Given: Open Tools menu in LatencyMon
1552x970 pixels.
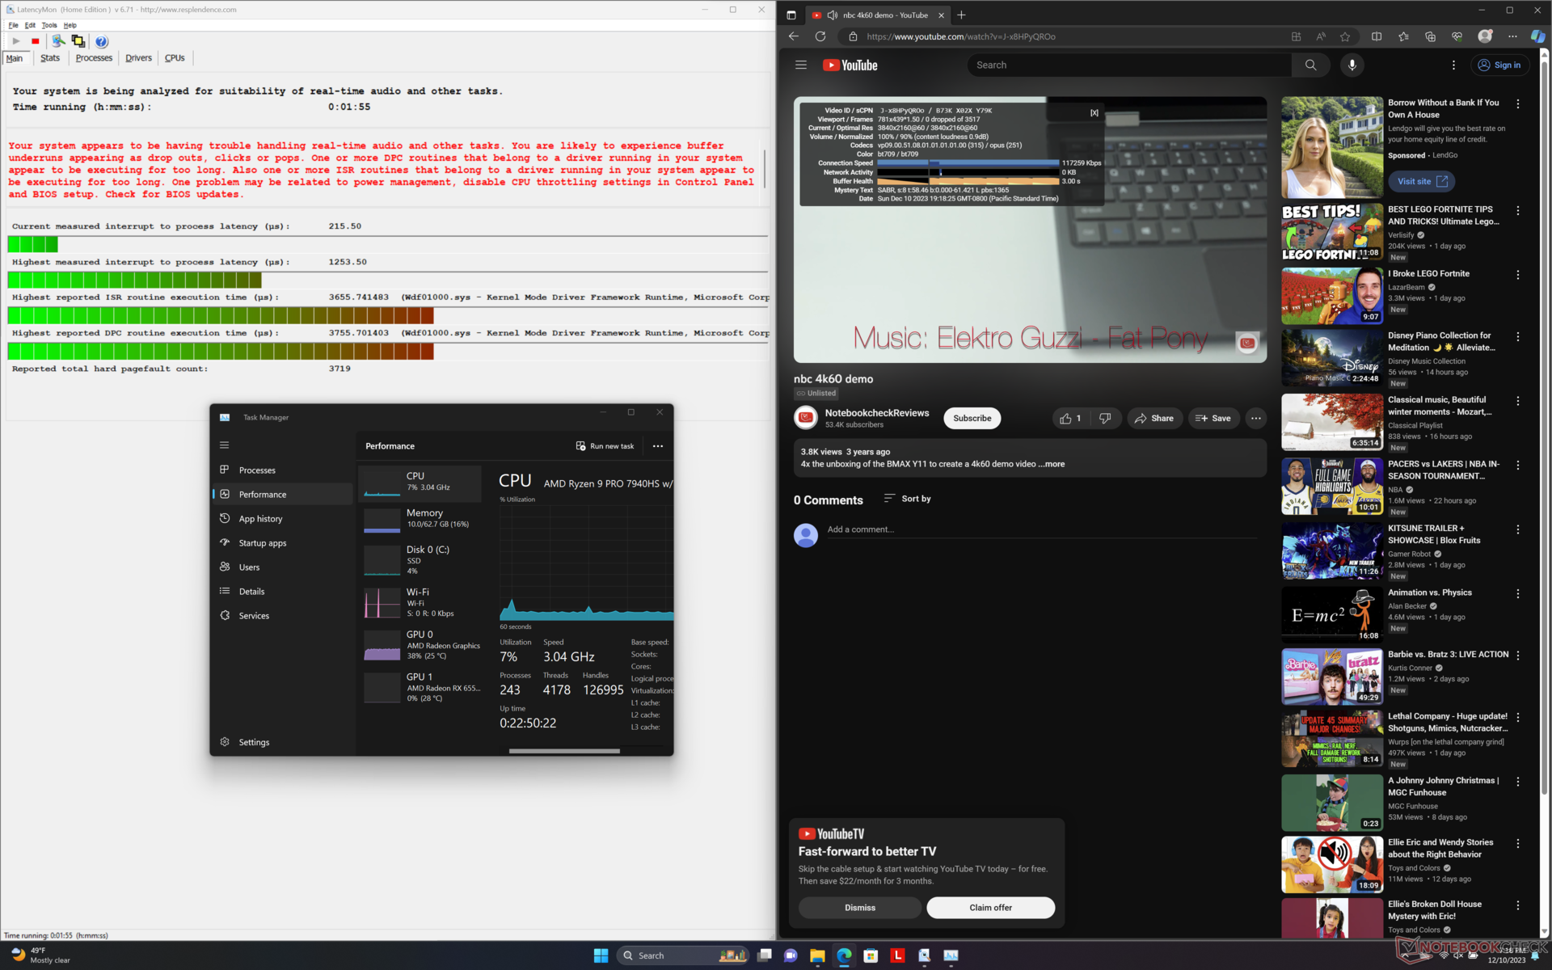Looking at the screenshot, I should (49, 25).
